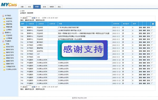The image size is (158, 100).
Task: Open the 管理员 administrator tab
Action: pyautogui.click(x=52, y=7)
